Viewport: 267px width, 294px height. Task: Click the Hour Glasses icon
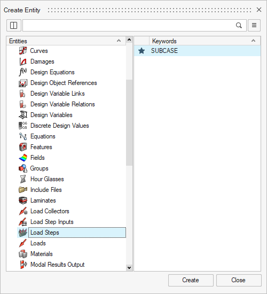(x=23, y=179)
